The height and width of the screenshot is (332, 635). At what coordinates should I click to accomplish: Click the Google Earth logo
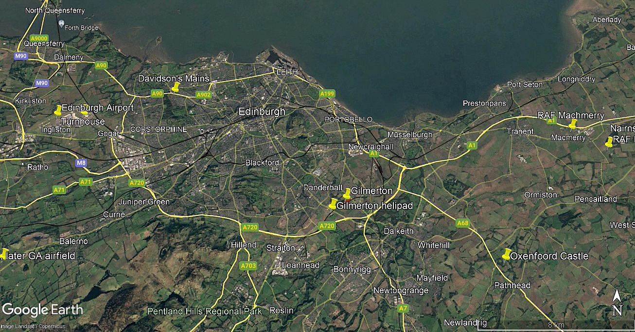tap(42, 310)
